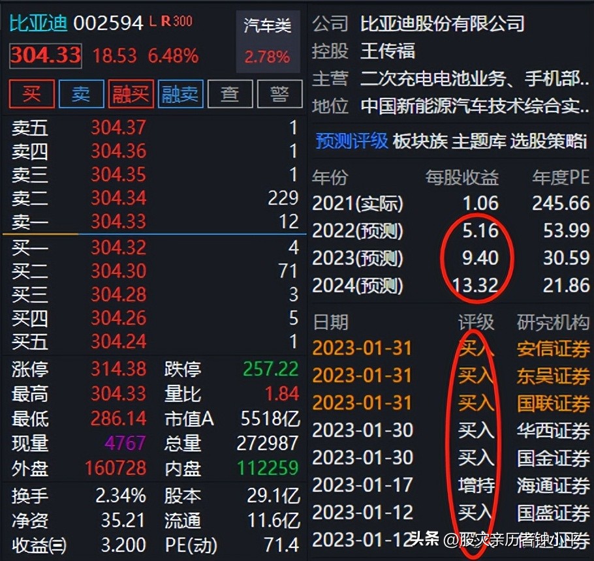The width and height of the screenshot is (594, 561).
Task: Click the stock title 比亚迪 002594
Action: (x=72, y=22)
